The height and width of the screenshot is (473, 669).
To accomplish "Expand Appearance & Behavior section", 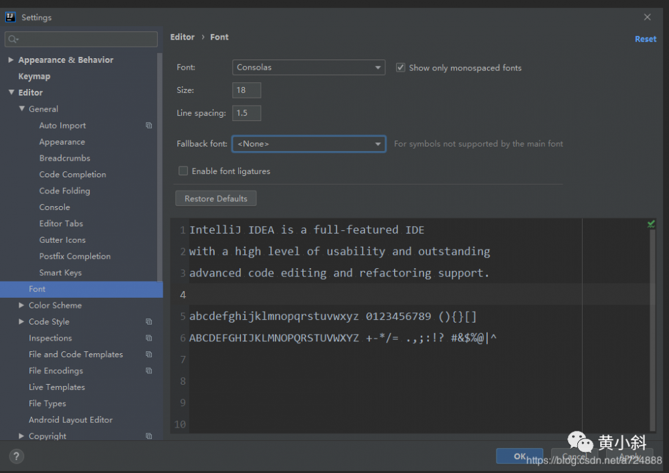I will coord(11,60).
